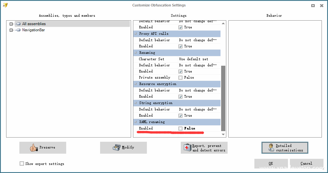Disable String encryption Enabled checkbox

pyautogui.click(x=180, y=116)
